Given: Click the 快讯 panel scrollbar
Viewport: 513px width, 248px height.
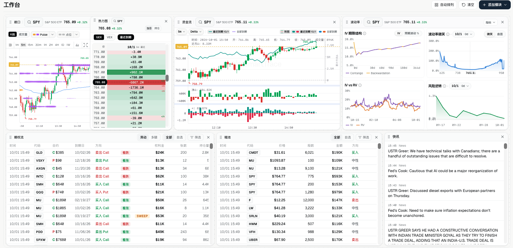Looking at the screenshot, I should click(505, 146).
